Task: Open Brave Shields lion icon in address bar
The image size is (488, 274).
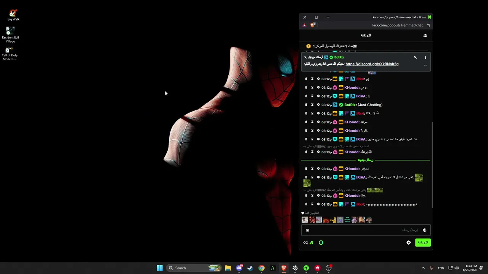Action: pos(313,25)
